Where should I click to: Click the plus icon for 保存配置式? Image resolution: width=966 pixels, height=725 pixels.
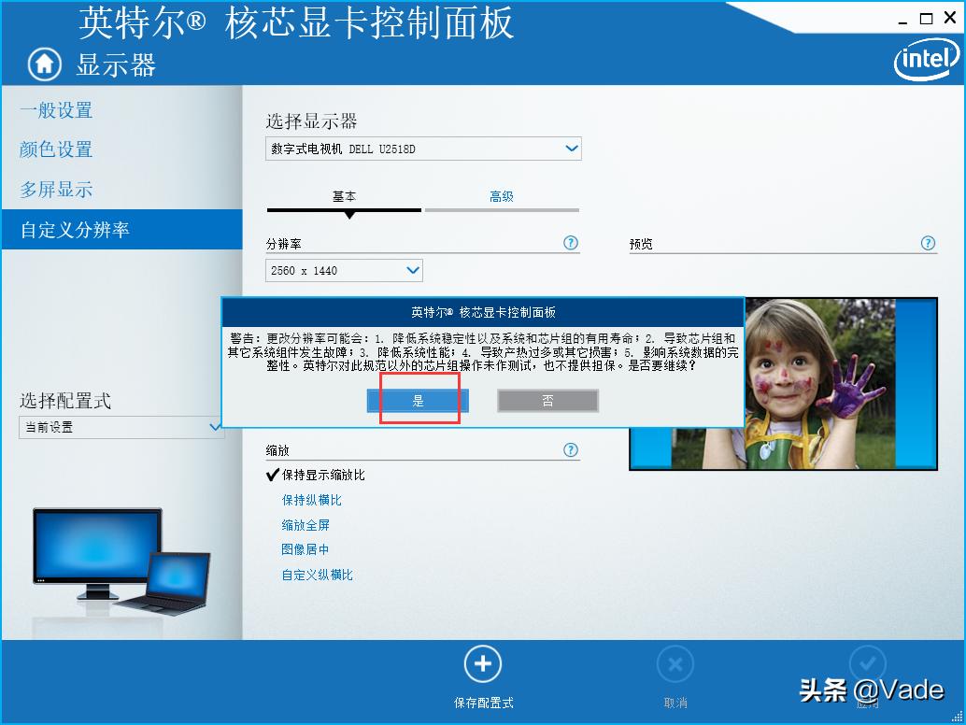click(483, 664)
